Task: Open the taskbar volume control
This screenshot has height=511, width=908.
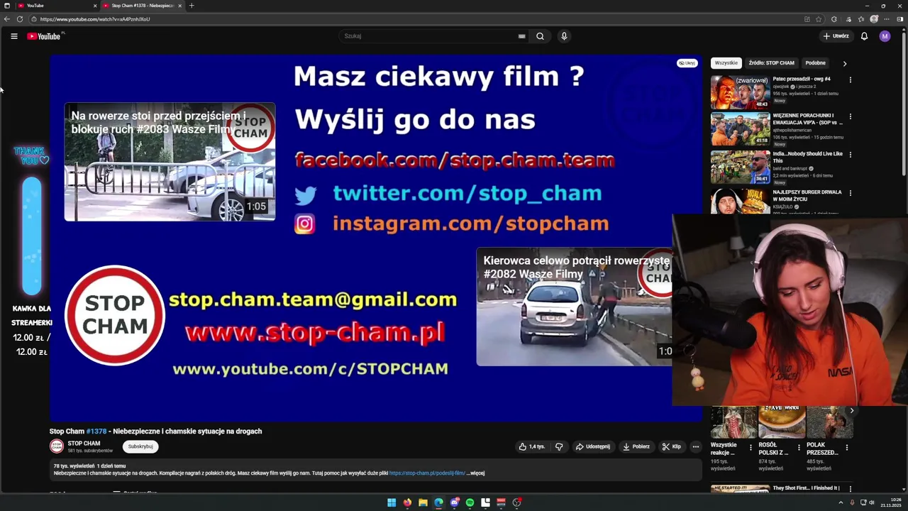Action: (873, 502)
